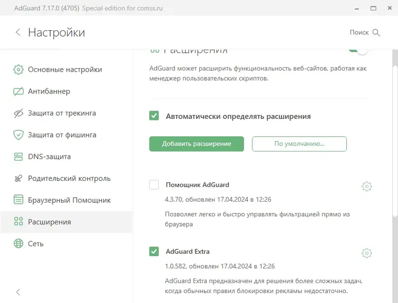This screenshot has width=398, height=303.
Task: Uncheck Автоматически определять расширения
Action: [154, 116]
